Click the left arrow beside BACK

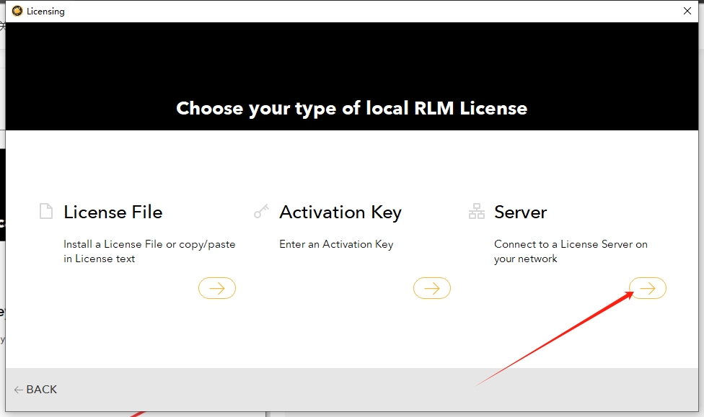[18, 390]
